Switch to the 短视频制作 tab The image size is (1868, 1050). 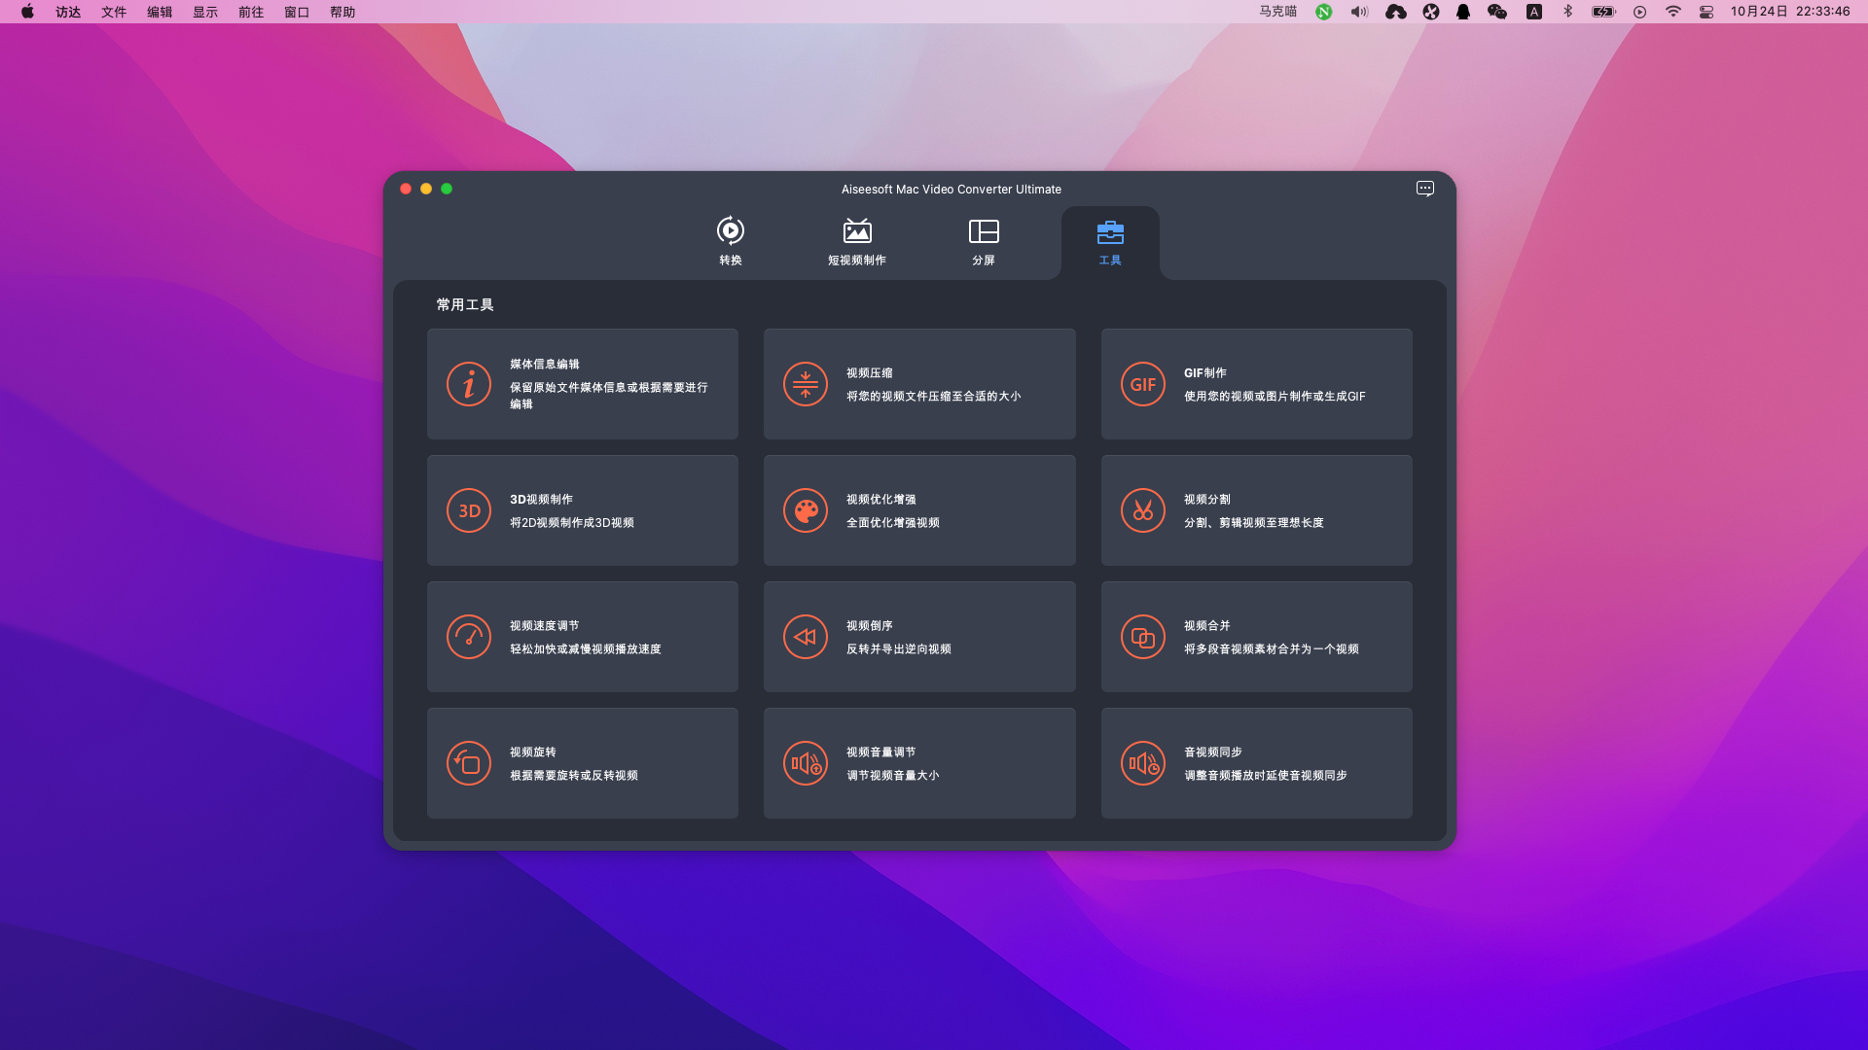click(x=856, y=241)
